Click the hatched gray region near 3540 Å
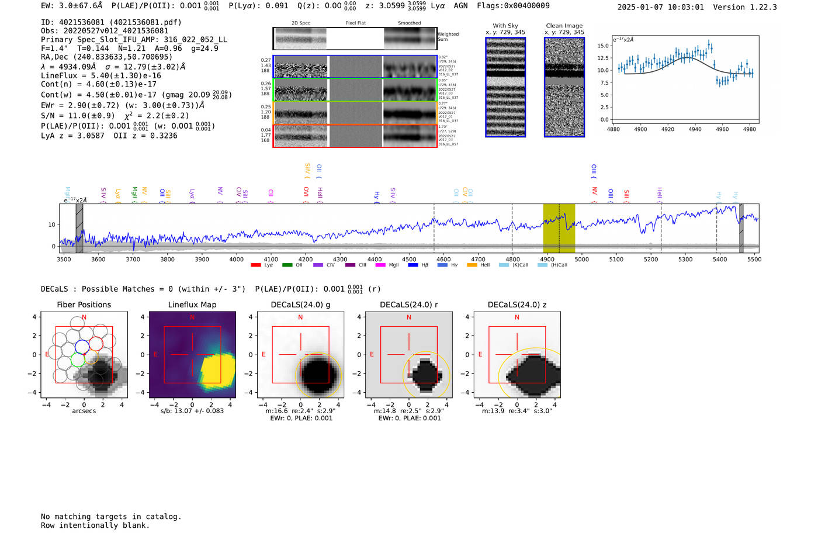818x557 pixels. (x=79, y=228)
